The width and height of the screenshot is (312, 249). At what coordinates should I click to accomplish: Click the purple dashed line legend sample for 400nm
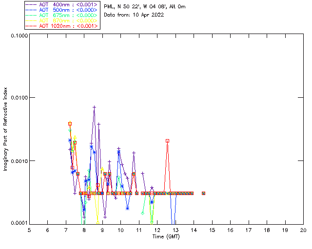point(31,4)
